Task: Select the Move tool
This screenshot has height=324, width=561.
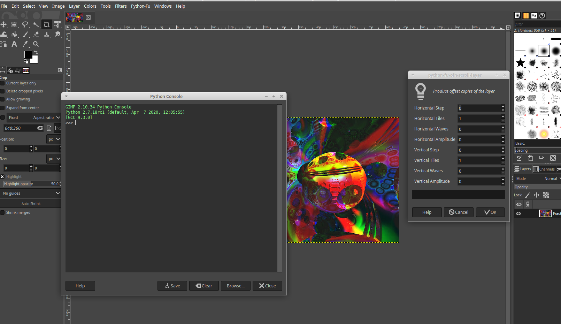Action: [x=3, y=24]
